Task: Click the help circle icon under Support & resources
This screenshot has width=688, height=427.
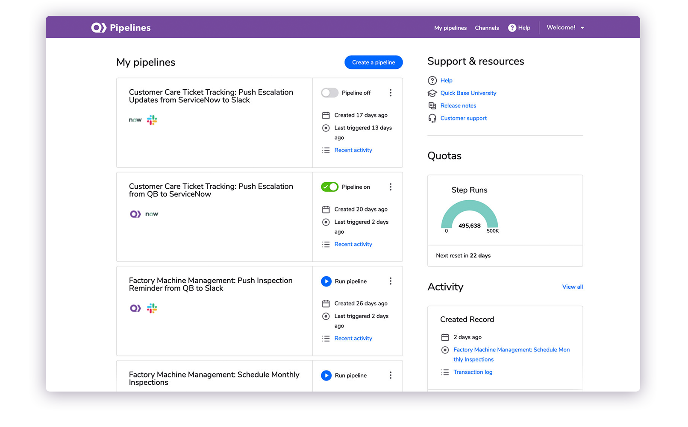Action: 432,80
